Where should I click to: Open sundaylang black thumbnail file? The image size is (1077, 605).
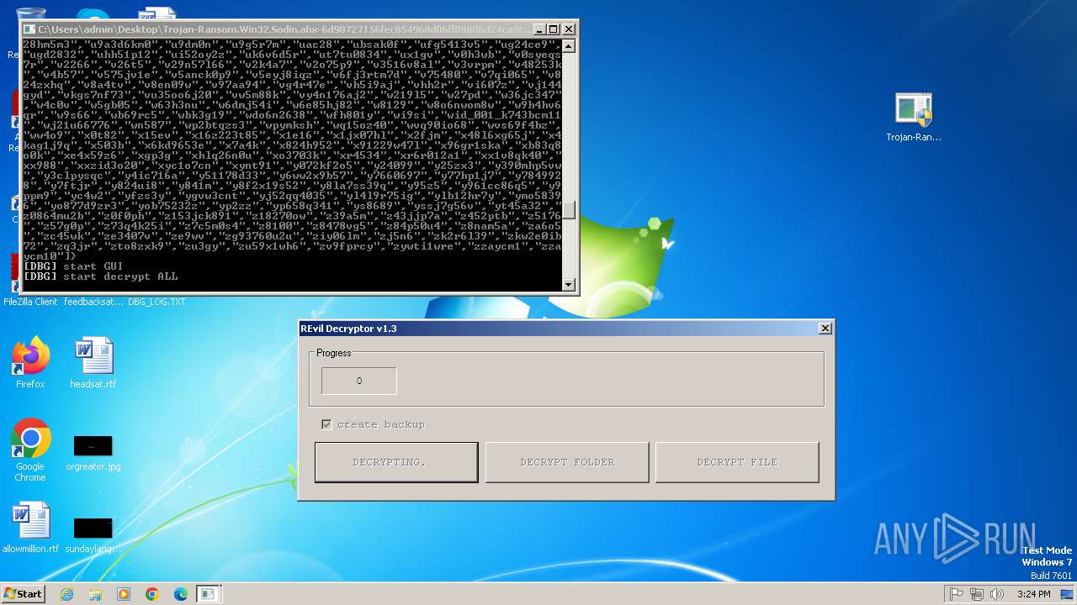(93, 534)
